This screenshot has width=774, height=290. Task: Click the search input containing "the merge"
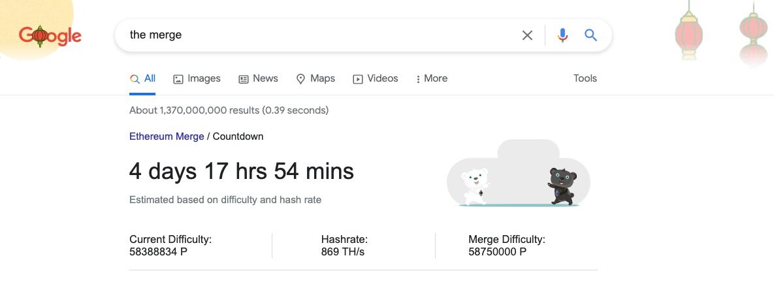coord(314,35)
